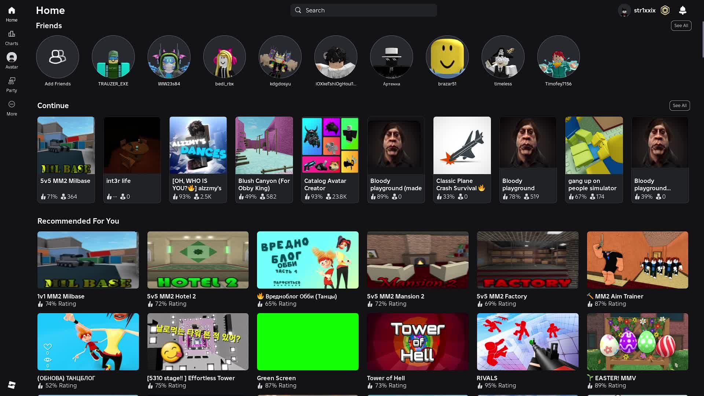Screen dimensions: 704x396
Task: Open friend Артемка avatar
Action: (x=392, y=57)
